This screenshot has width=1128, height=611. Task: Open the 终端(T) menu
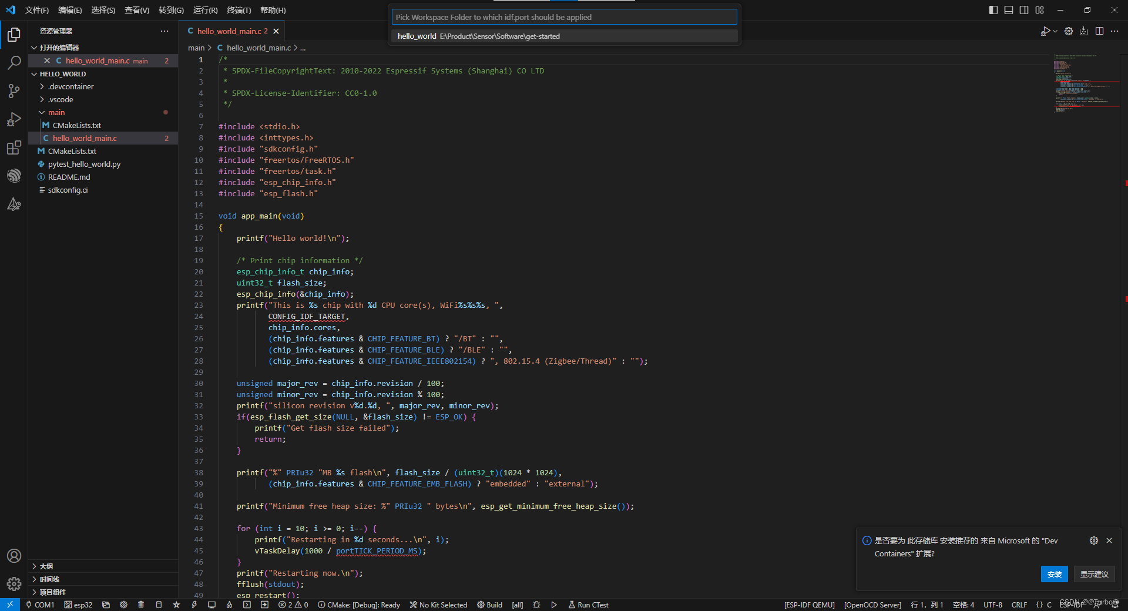(239, 10)
